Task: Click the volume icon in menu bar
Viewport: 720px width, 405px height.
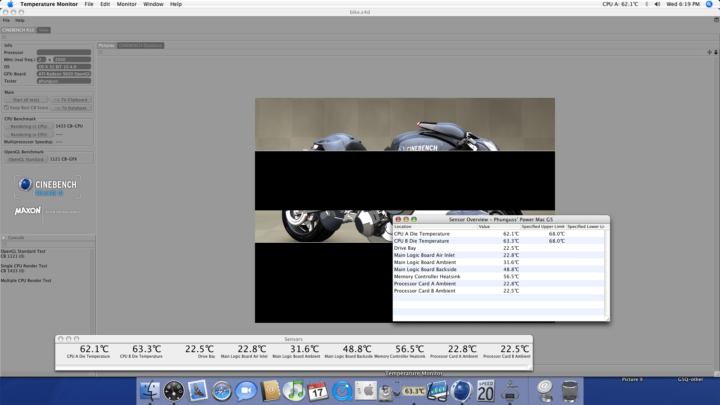Action: 657,4
